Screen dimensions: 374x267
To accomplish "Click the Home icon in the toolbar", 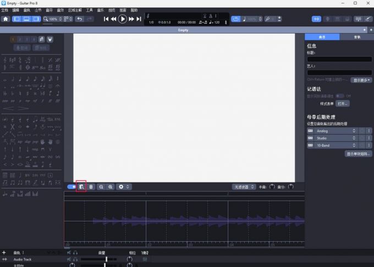I will [6, 19].
